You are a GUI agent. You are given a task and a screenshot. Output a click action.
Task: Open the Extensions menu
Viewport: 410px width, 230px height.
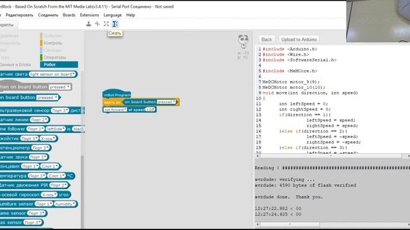point(90,15)
